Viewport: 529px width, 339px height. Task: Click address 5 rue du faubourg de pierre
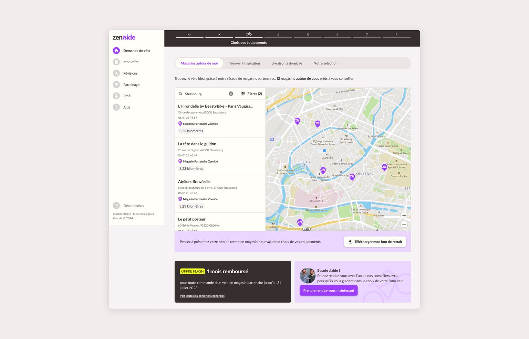tap(207, 188)
